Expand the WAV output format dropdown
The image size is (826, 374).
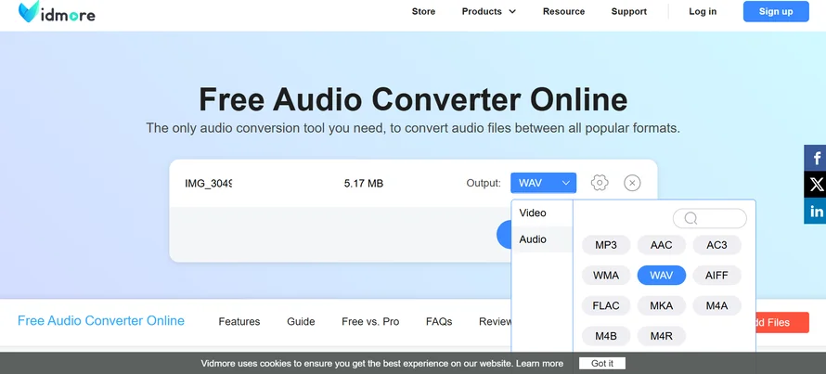pyautogui.click(x=543, y=183)
